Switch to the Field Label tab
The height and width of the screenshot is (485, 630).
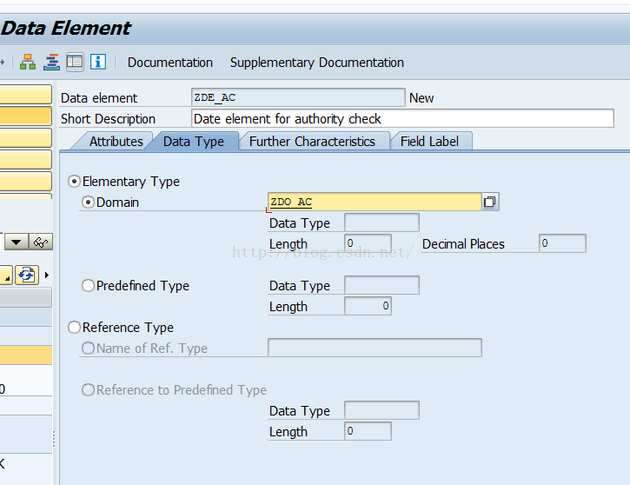[429, 142]
